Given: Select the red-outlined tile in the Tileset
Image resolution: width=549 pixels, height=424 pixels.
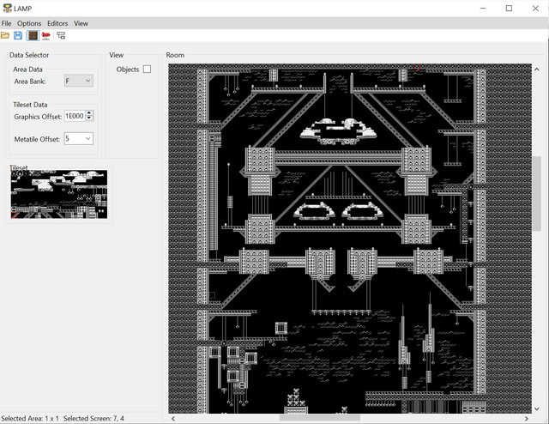Looking at the screenshot, I should click(x=14, y=215).
